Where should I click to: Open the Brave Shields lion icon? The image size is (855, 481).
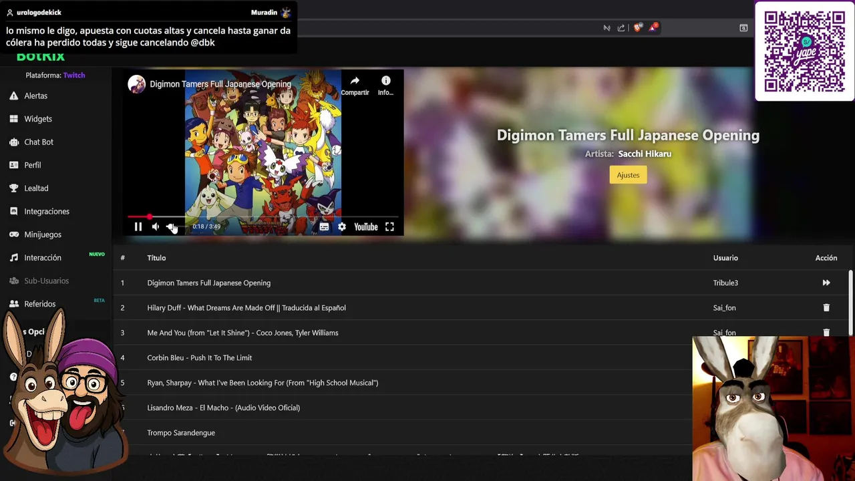(x=637, y=27)
